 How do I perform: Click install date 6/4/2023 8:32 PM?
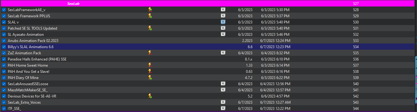coord(275,53)
